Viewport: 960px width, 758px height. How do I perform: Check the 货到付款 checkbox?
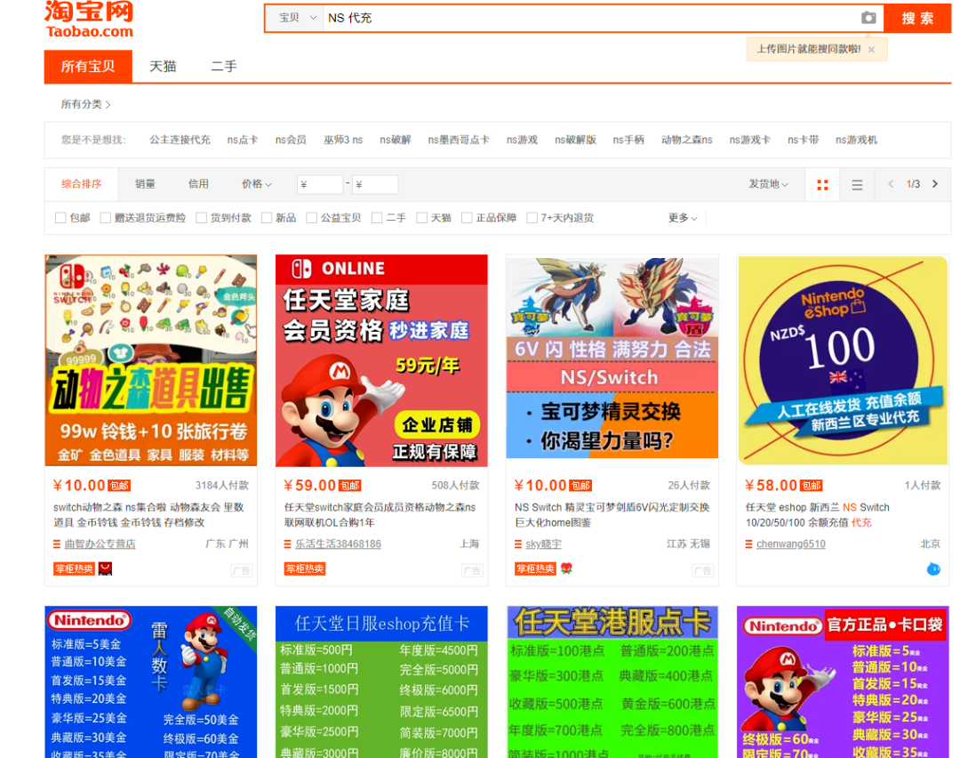coord(201,218)
